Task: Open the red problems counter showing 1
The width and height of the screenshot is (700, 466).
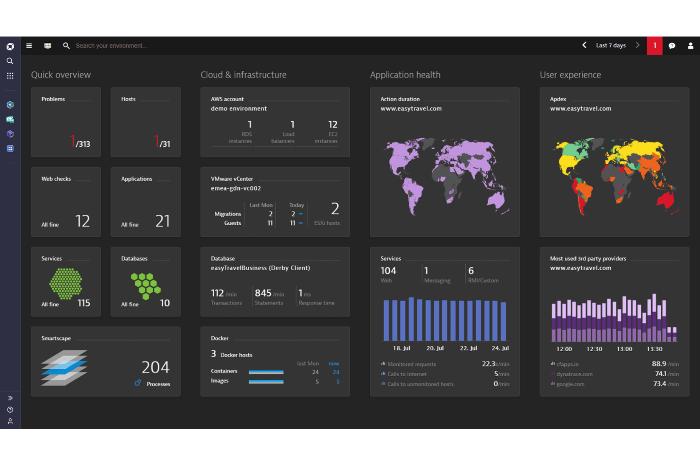Action: tap(655, 45)
